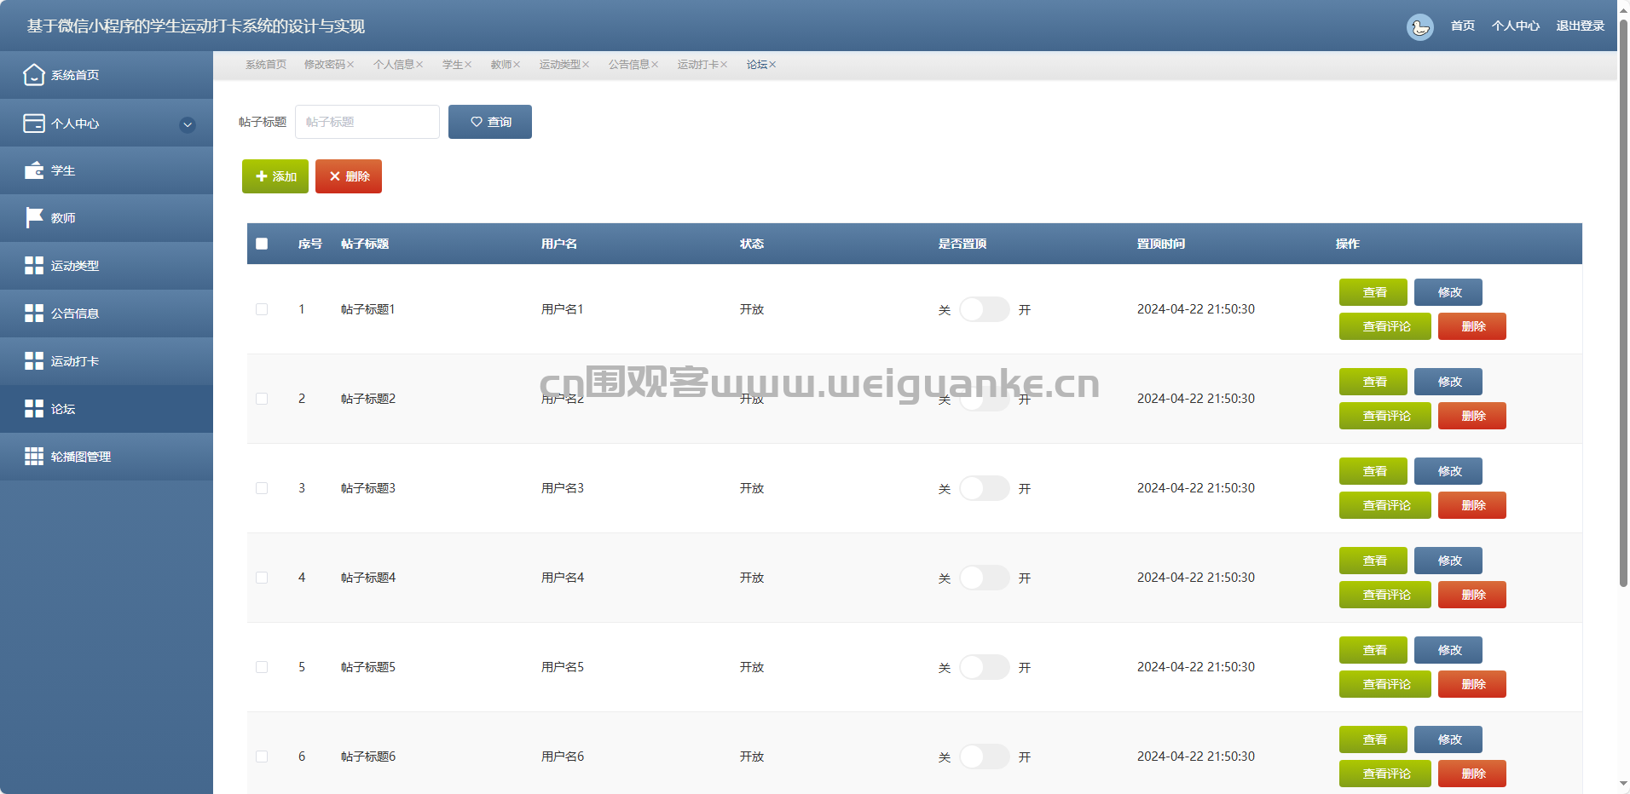The width and height of the screenshot is (1630, 794).
Task: Toggle the 是否置顶 switch for 帖子标题1
Action: coord(984,309)
